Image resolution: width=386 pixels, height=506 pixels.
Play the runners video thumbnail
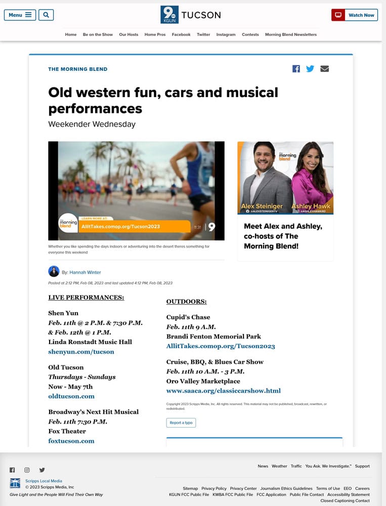click(136, 191)
